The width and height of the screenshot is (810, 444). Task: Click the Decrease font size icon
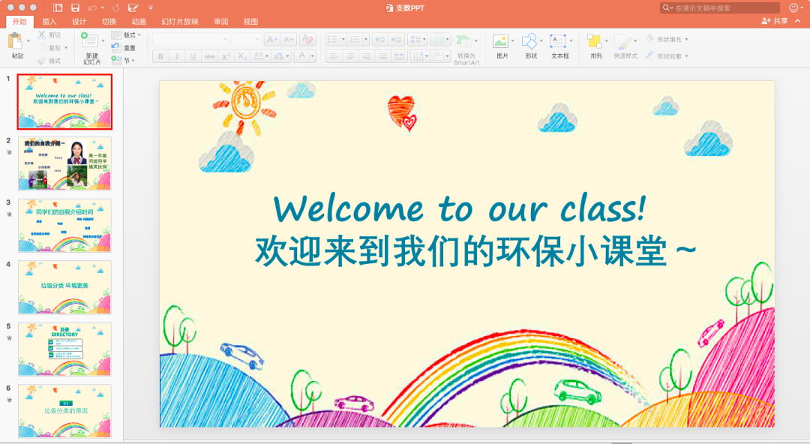tap(288, 39)
